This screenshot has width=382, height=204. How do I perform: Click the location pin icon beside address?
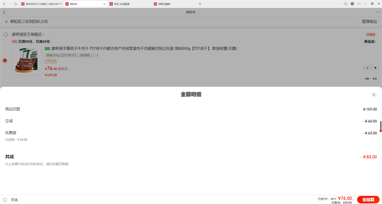click(x=6, y=22)
